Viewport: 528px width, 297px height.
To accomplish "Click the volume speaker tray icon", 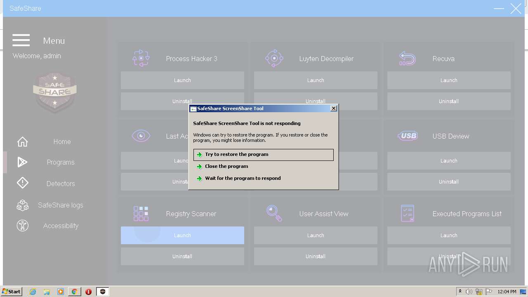I will click(x=469, y=292).
